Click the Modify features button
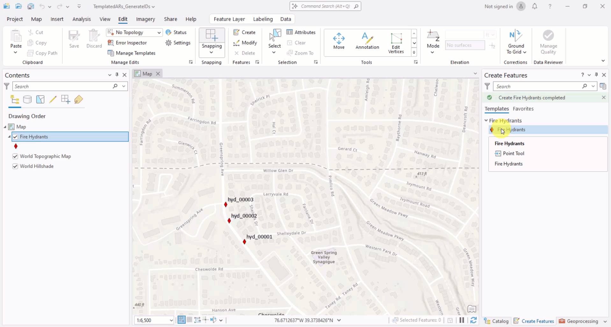The height and width of the screenshot is (327, 611). (x=245, y=43)
